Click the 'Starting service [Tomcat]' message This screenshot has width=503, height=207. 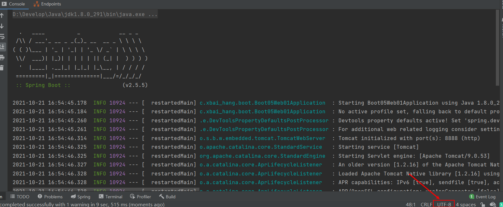click(378, 147)
